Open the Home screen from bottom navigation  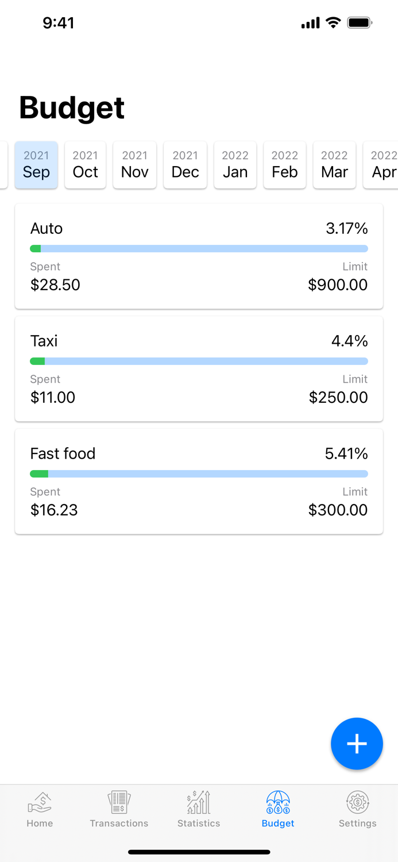[x=39, y=809]
